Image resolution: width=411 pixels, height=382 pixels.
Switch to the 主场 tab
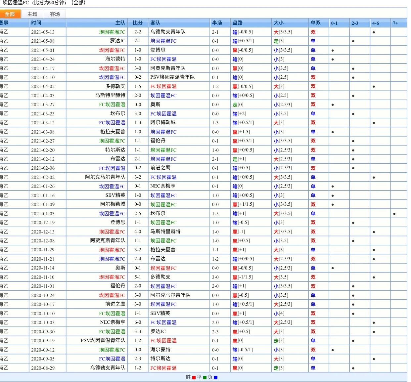[x=32, y=14]
